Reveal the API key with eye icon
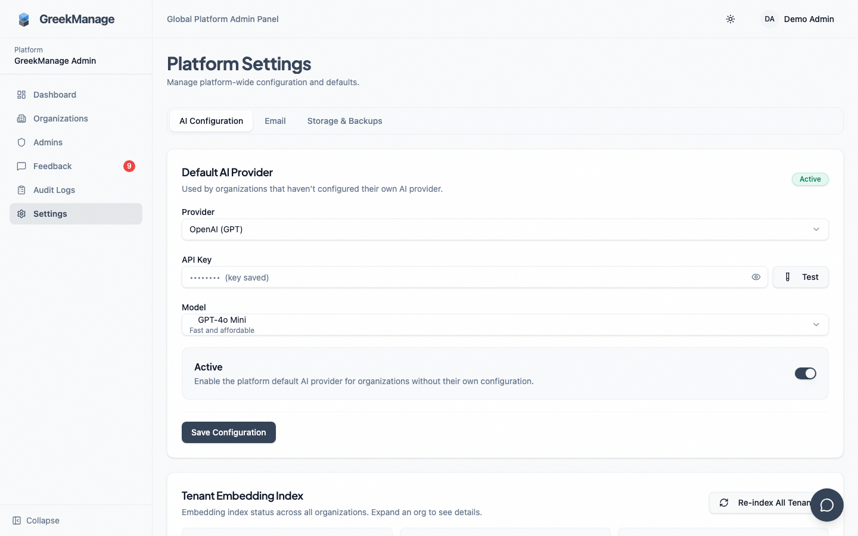 tap(756, 277)
